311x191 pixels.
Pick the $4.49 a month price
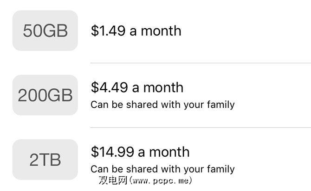(137, 87)
